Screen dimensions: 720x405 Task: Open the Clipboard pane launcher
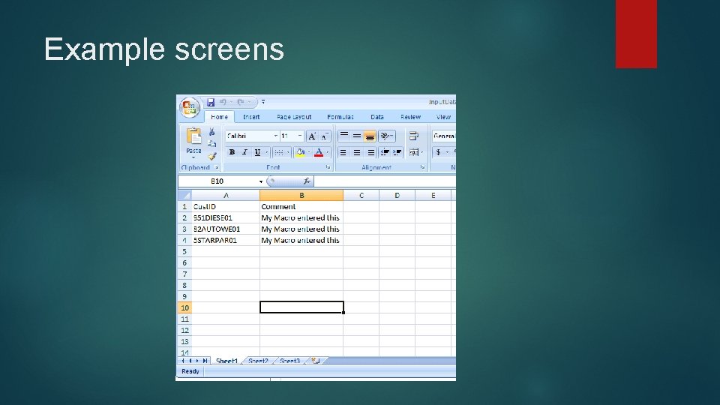[x=217, y=167]
